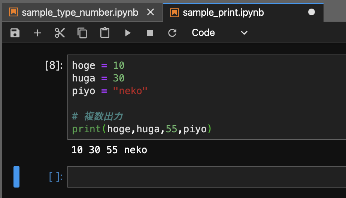The width and height of the screenshot is (346, 198).
Task: Close the sample_type_number.ipynb tab
Action: [x=151, y=13]
